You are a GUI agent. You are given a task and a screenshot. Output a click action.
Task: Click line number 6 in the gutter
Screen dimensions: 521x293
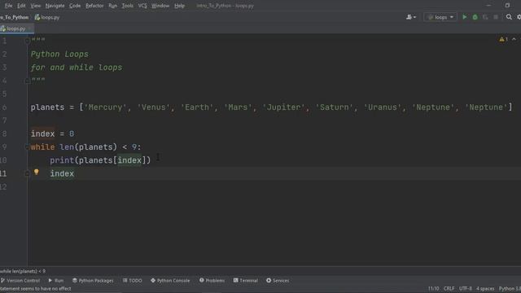point(4,107)
